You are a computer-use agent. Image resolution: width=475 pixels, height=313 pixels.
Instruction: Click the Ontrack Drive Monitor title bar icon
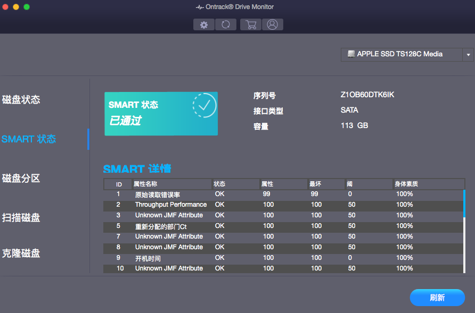click(x=200, y=6)
